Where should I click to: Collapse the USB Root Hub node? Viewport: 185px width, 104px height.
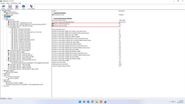click(x=9, y=27)
